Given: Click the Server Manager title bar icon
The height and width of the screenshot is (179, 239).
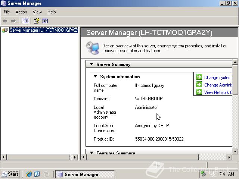Looking at the screenshot, I should (3, 3).
